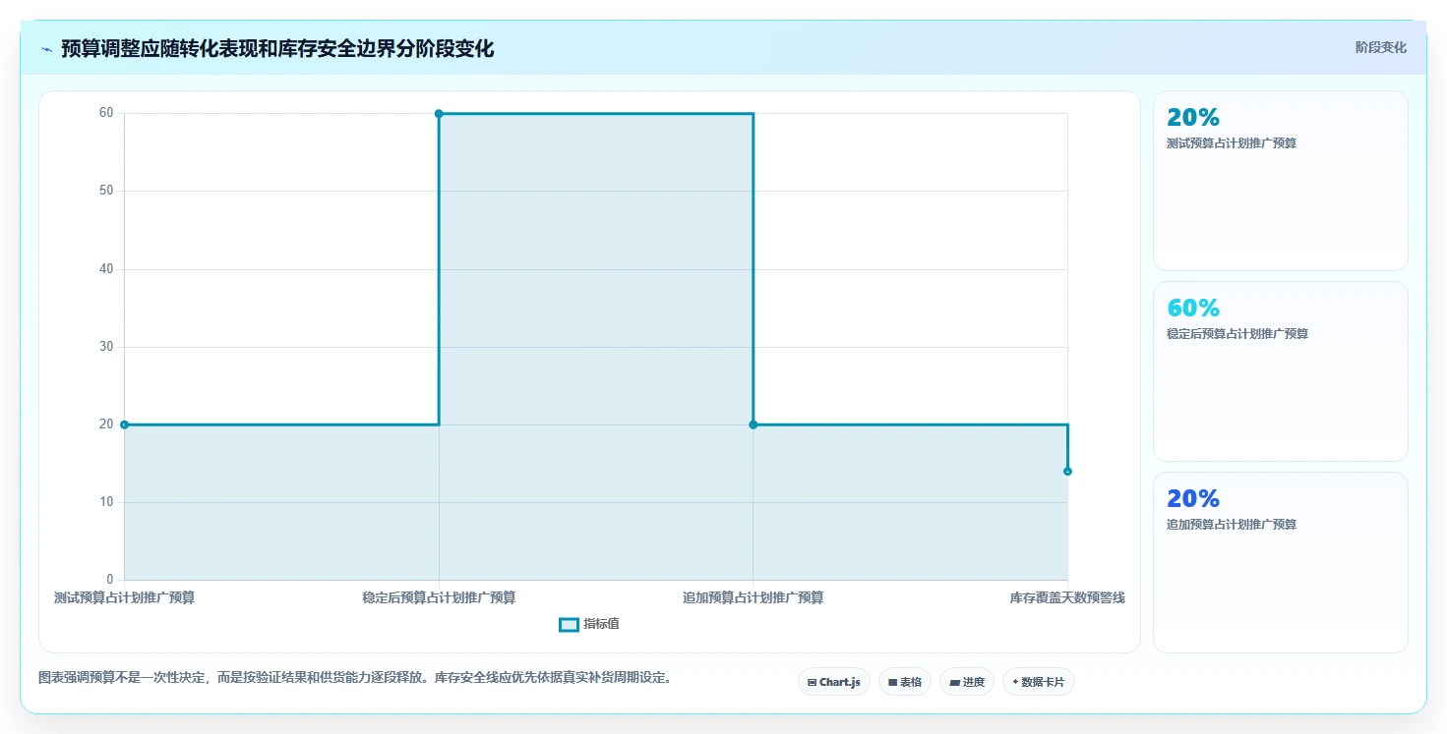Click card caption 测试预算占计划推广预算
The width and height of the screenshot is (1447, 734).
(x=1232, y=143)
